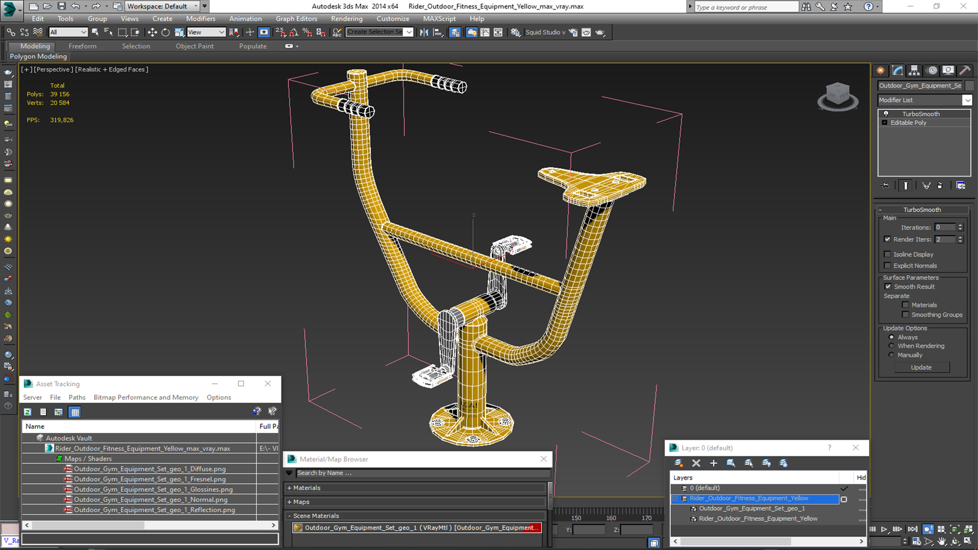Open the Hierarchy command panel tab
The width and height of the screenshot is (978, 550).
click(x=914, y=70)
